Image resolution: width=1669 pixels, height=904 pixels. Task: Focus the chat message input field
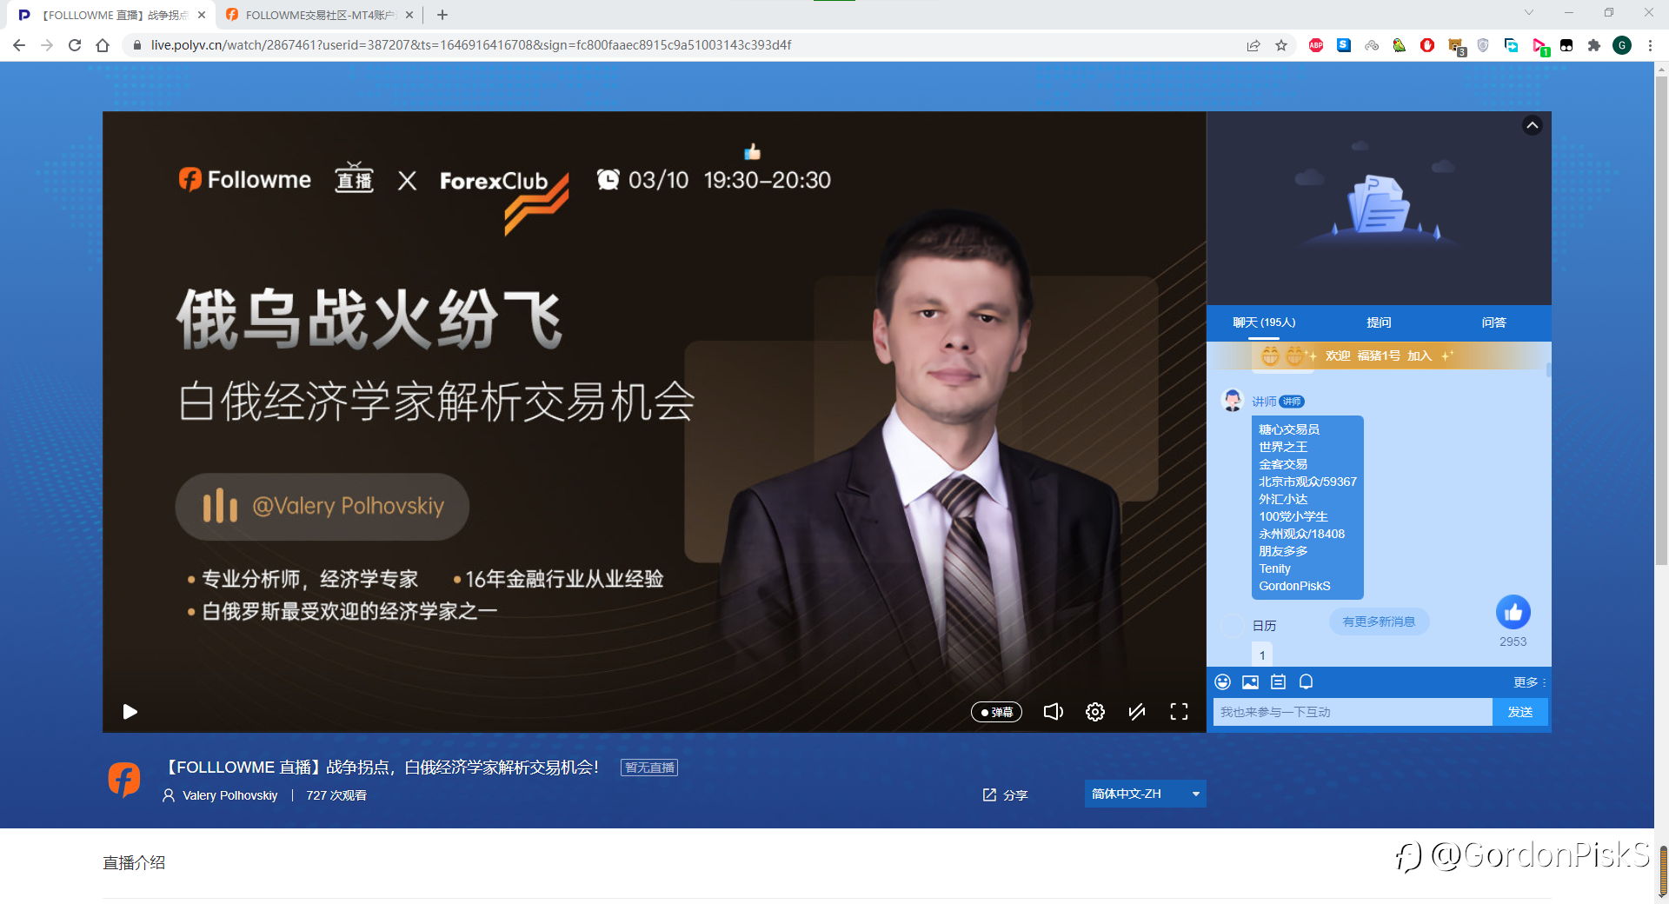click(x=1353, y=712)
